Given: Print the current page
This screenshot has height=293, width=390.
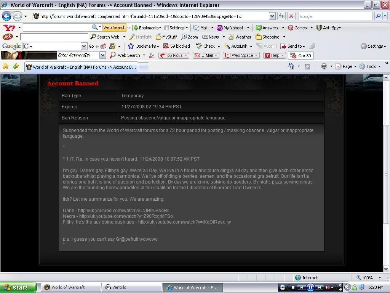Looking at the screenshot, I should (x=324, y=66).
